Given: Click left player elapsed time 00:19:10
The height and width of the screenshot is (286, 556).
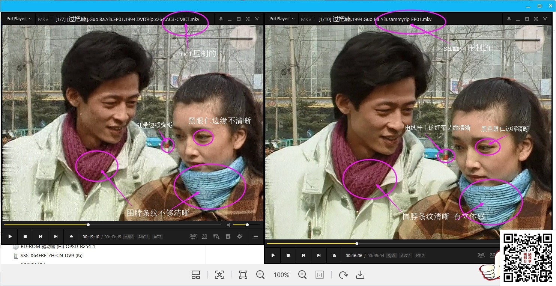Looking at the screenshot, I should [x=91, y=237].
